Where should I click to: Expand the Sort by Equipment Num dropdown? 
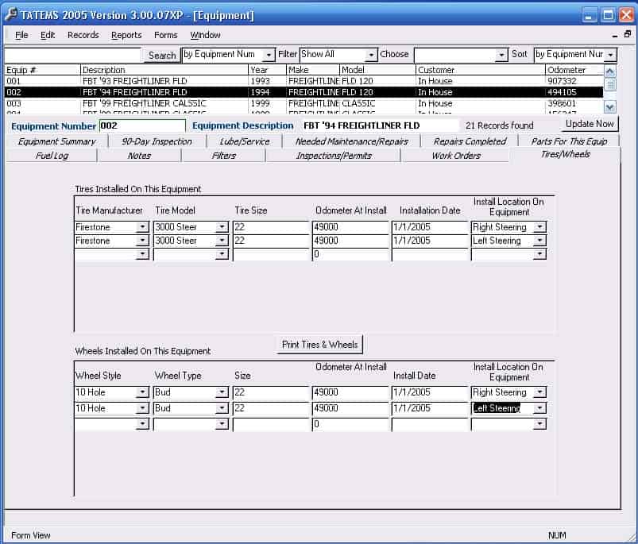click(610, 55)
